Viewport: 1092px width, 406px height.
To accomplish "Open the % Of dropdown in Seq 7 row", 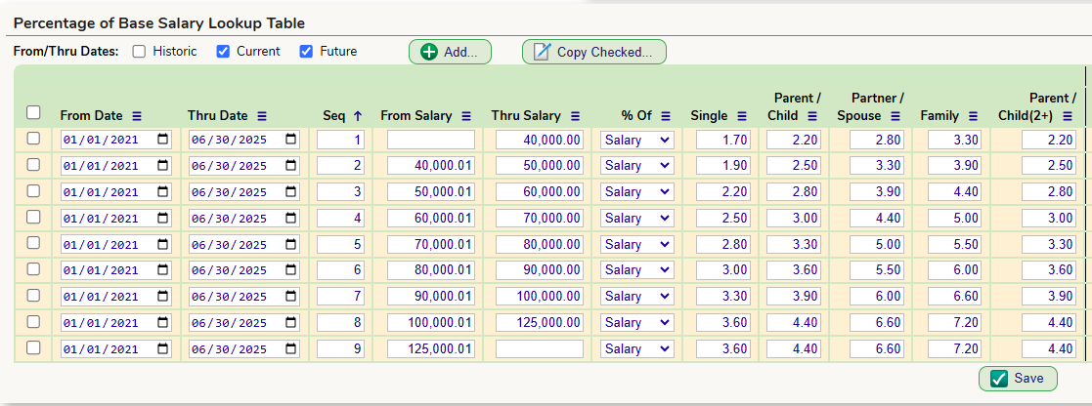I will tap(637, 297).
